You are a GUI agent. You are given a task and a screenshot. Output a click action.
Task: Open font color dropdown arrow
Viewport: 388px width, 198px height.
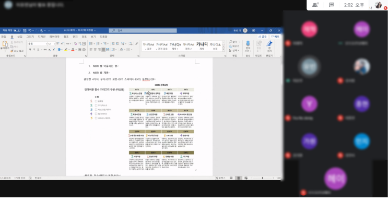pyautogui.click(x=76, y=50)
